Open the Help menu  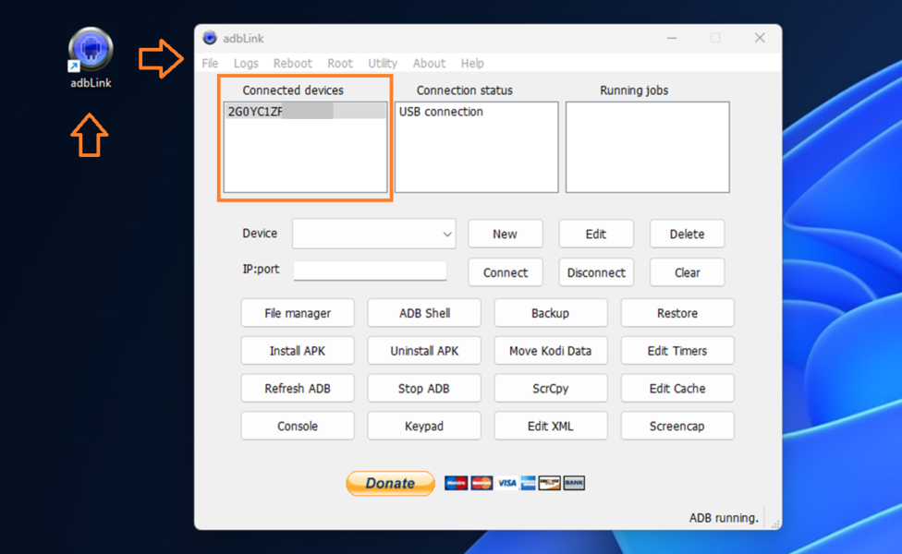tap(471, 63)
